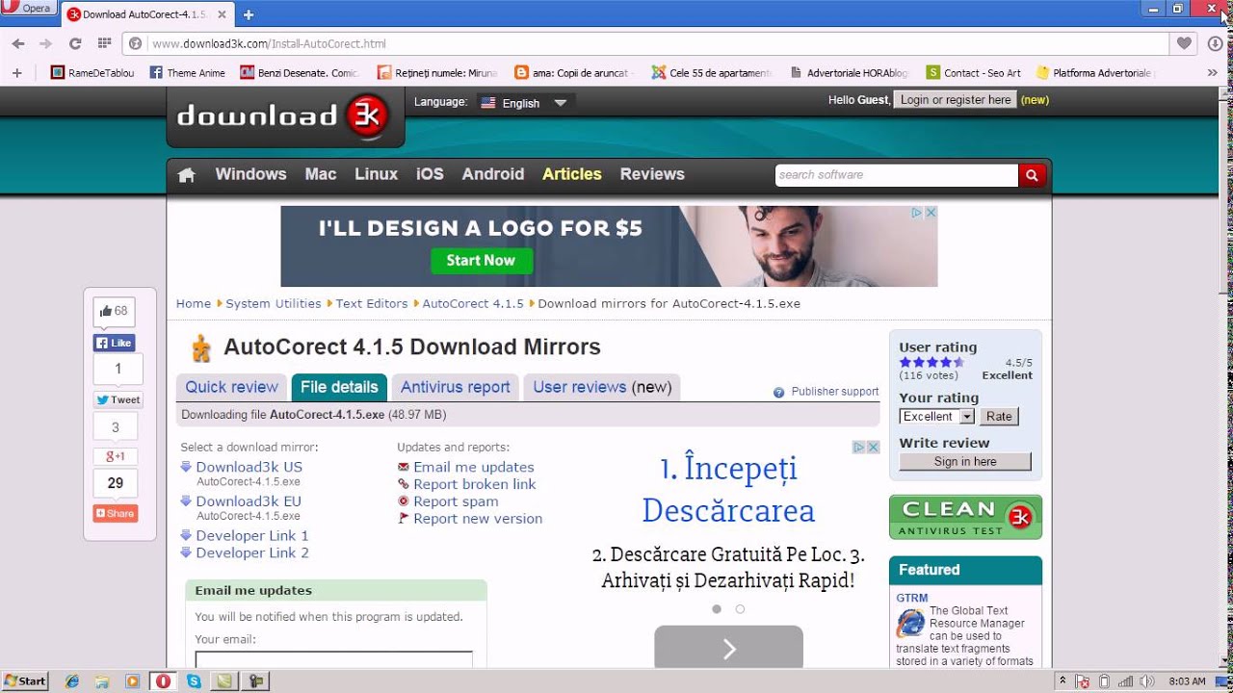1233x693 pixels.
Task: Click the site home icon in navigation bar
Action: point(187,175)
